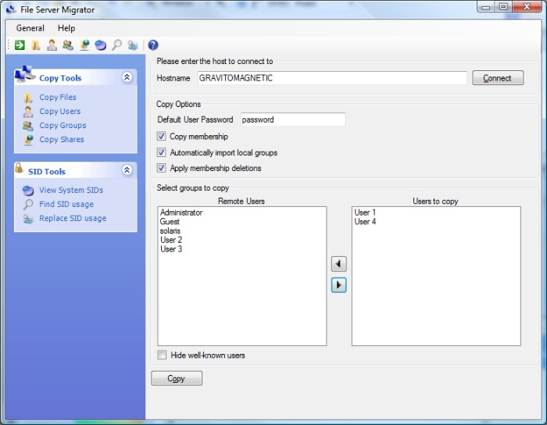Open help via the blue question mark icon
547x425 pixels.
[x=153, y=45]
